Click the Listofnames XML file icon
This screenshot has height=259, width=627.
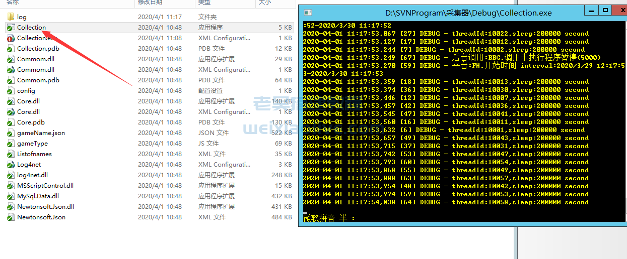tap(11, 154)
